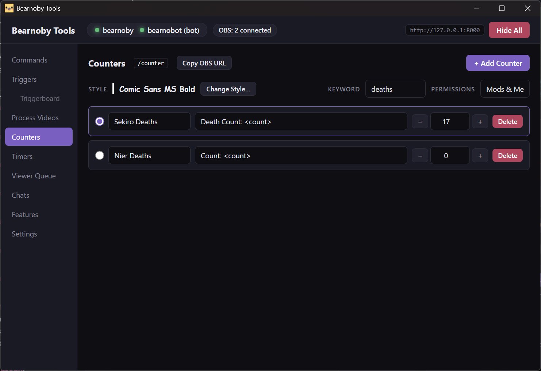Screen dimensions: 541x371
Task: Delete the Sekiro Deaths counter
Action: point(507,121)
